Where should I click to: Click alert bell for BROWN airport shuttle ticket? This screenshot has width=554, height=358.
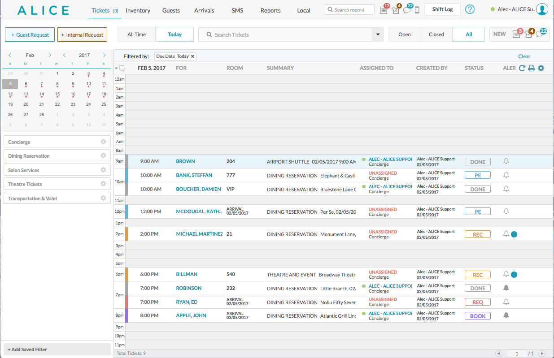tap(506, 161)
